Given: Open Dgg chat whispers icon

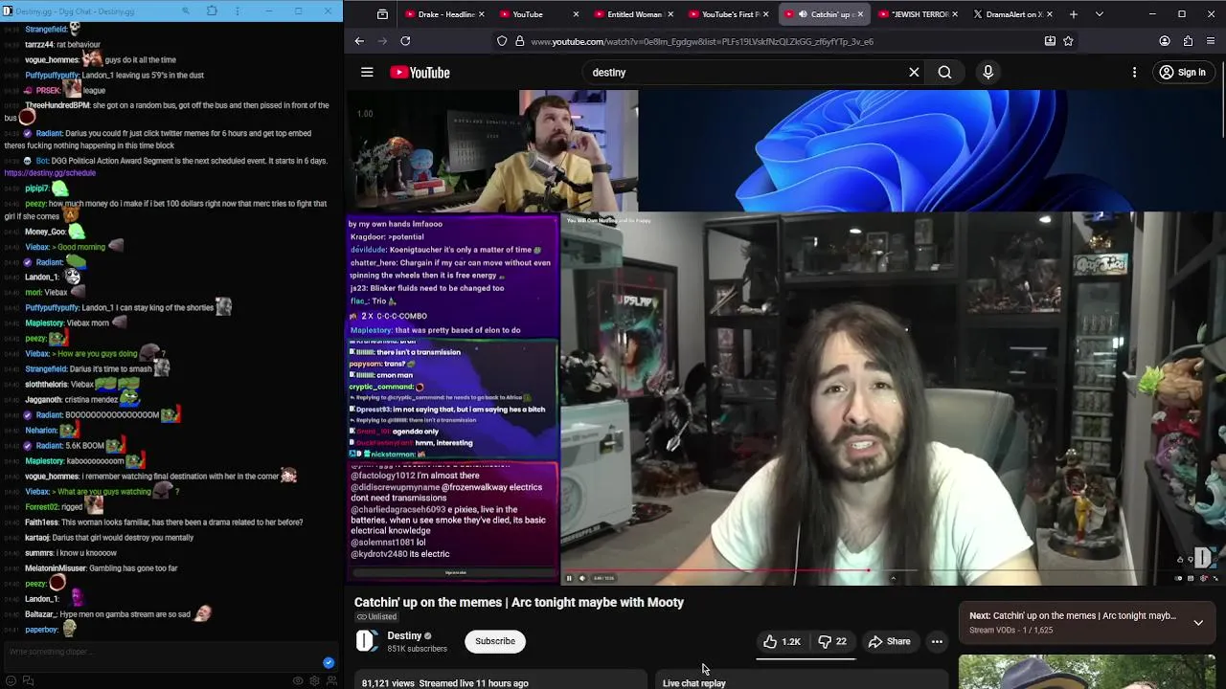Looking at the screenshot, I should coord(28,680).
